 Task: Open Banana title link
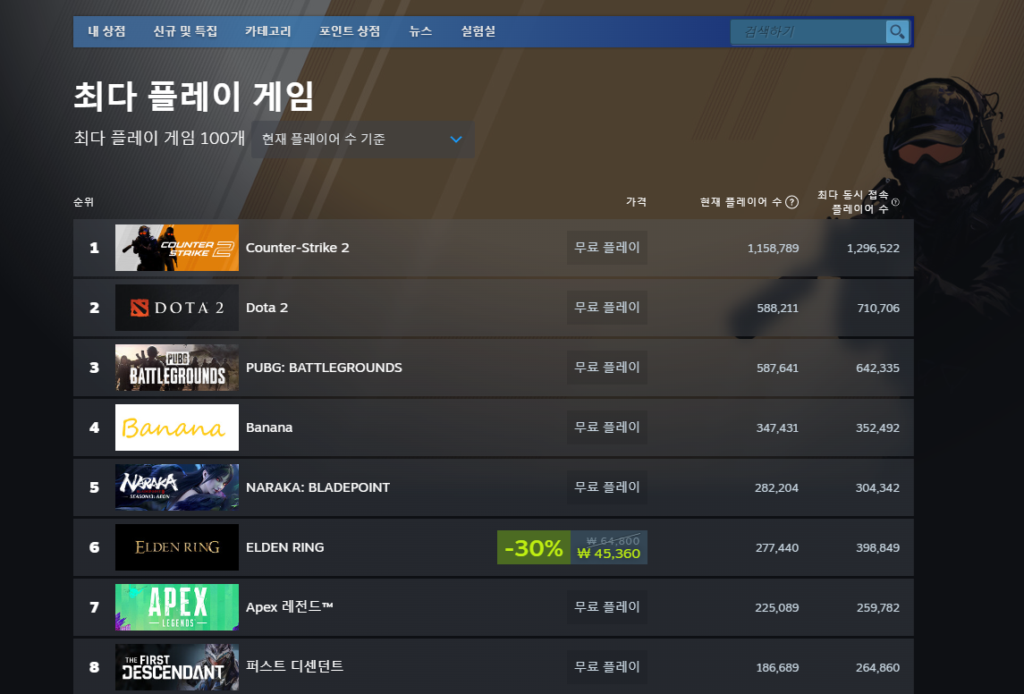click(x=269, y=427)
